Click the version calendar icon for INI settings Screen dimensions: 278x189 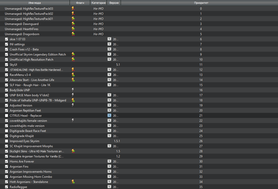(110, 44)
